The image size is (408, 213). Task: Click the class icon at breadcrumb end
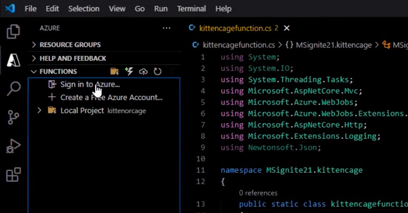pyautogui.click(x=386, y=45)
